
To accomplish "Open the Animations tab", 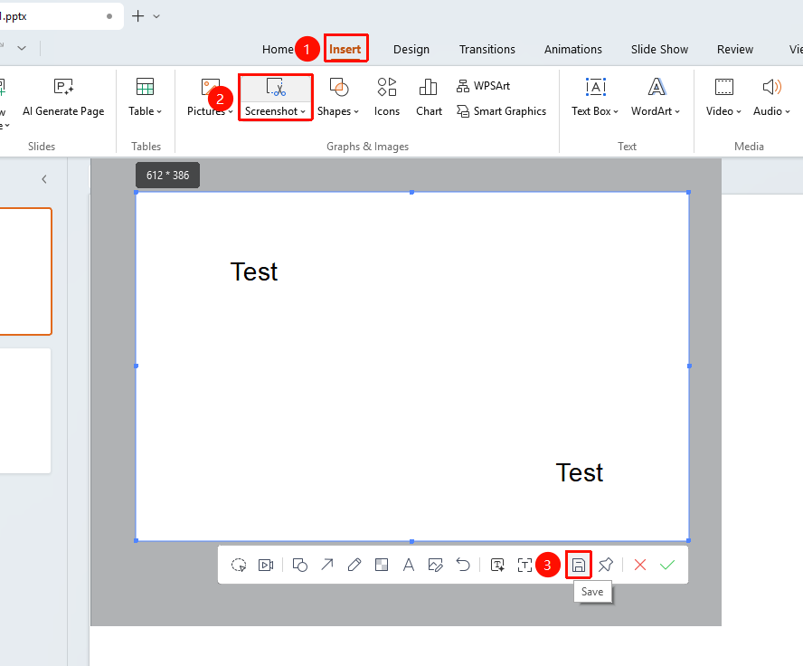I will coord(573,49).
